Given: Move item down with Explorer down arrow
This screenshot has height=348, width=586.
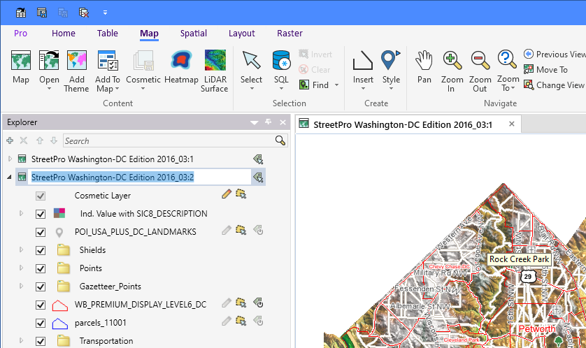Looking at the screenshot, I should pos(54,140).
